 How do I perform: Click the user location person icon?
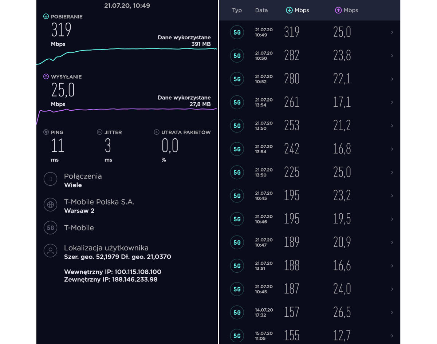pyautogui.click(x=50, y=250)
